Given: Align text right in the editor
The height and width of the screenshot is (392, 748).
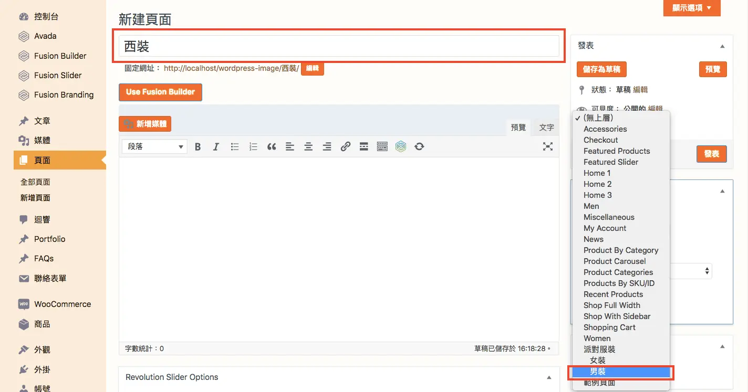Looking at the screenshot, I should click(x=327, y=147).
